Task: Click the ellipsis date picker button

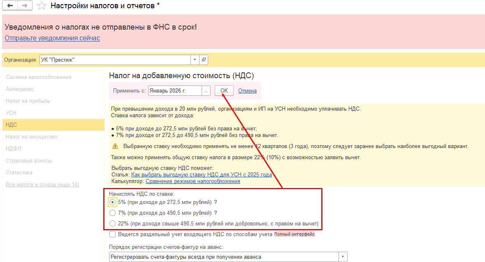Action: tap(206, 91)
